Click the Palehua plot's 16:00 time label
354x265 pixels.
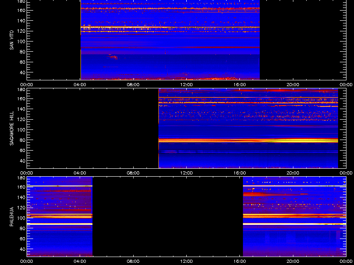coord(240,261)
